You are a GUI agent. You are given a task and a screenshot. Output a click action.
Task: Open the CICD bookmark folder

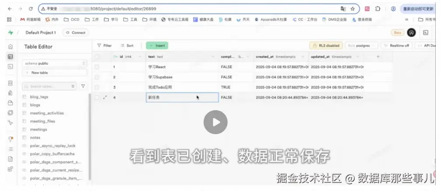click(x=72, y=19)
